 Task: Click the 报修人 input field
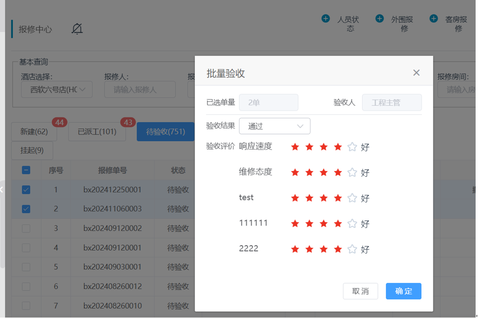point(140,90)
